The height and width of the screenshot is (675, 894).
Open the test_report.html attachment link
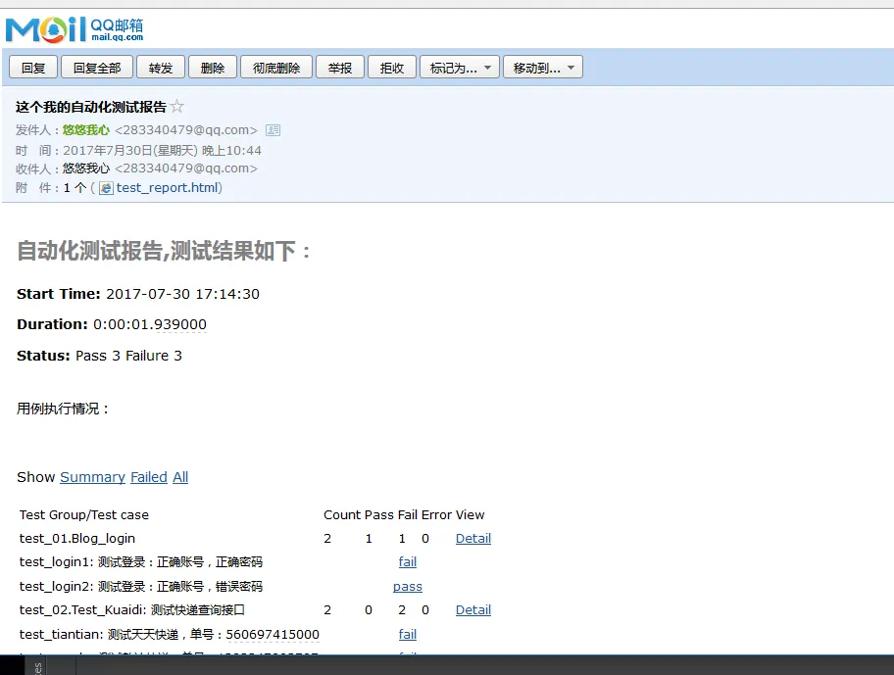point(168,188)
